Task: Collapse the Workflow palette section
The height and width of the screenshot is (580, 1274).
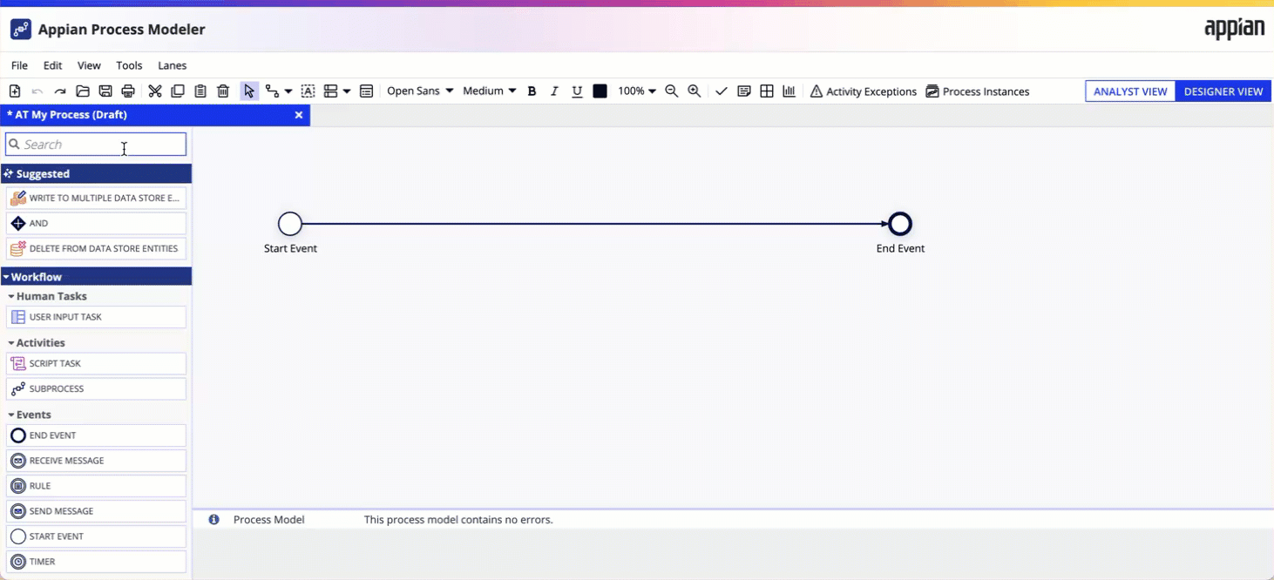Action: 96,277
